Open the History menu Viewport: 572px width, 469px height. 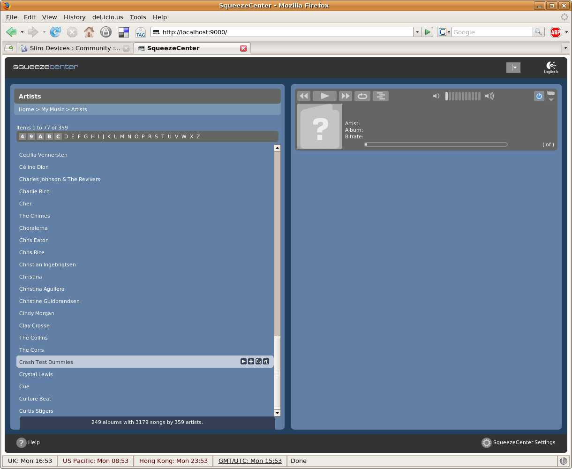[75, 17]
